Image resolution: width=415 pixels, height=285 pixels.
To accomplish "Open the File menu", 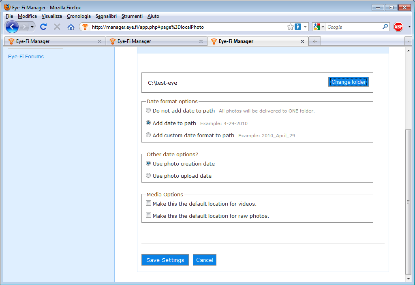I will [x=9, y=16].
